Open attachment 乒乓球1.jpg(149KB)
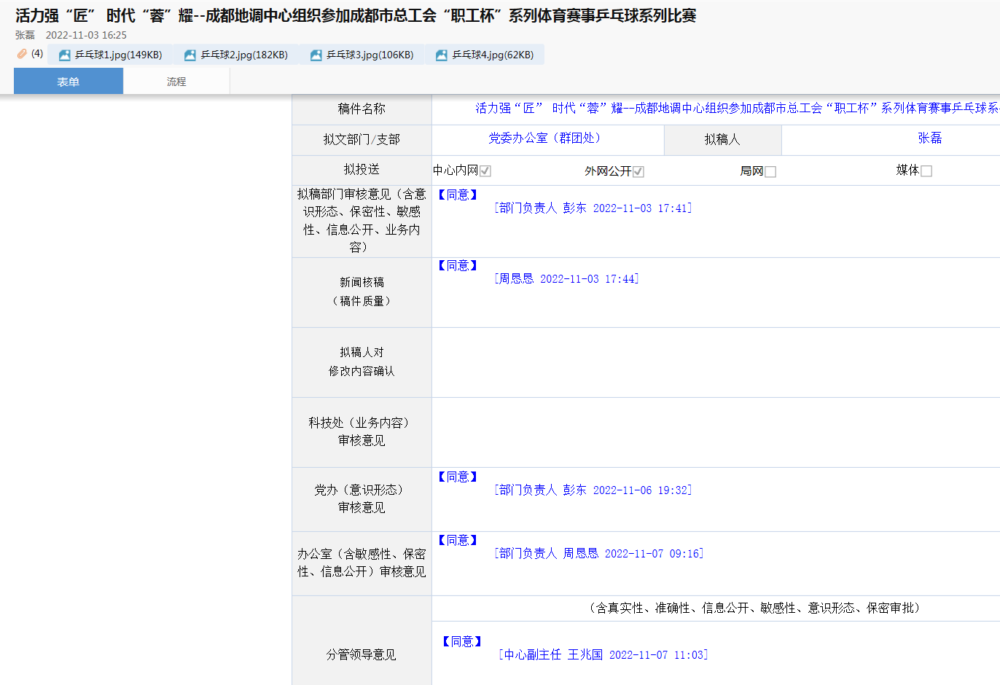Image resolution: width=1000 pixels, height=685 pixels. (118, 55)
